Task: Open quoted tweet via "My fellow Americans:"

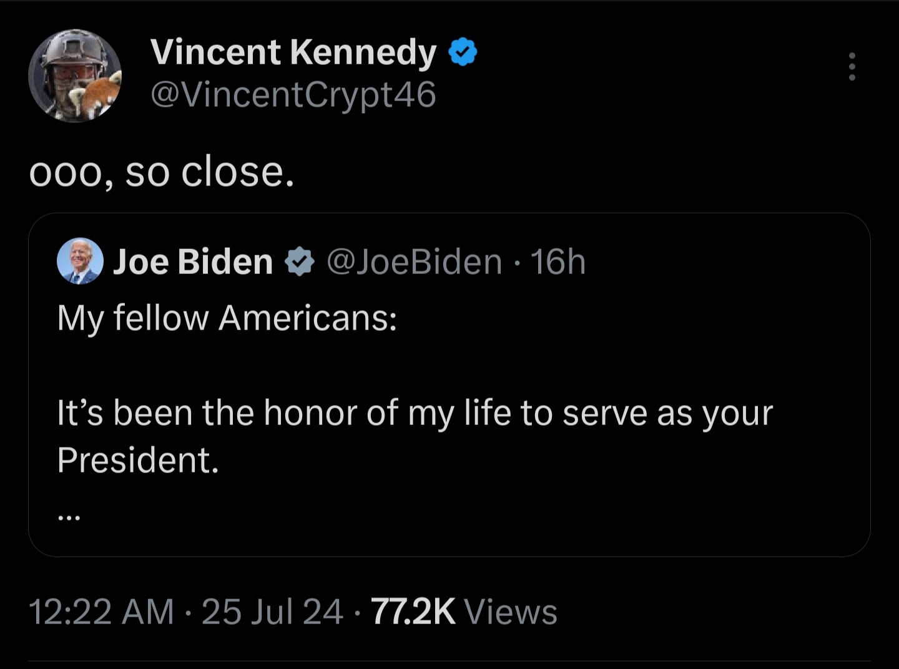Action: coord(227,318)
